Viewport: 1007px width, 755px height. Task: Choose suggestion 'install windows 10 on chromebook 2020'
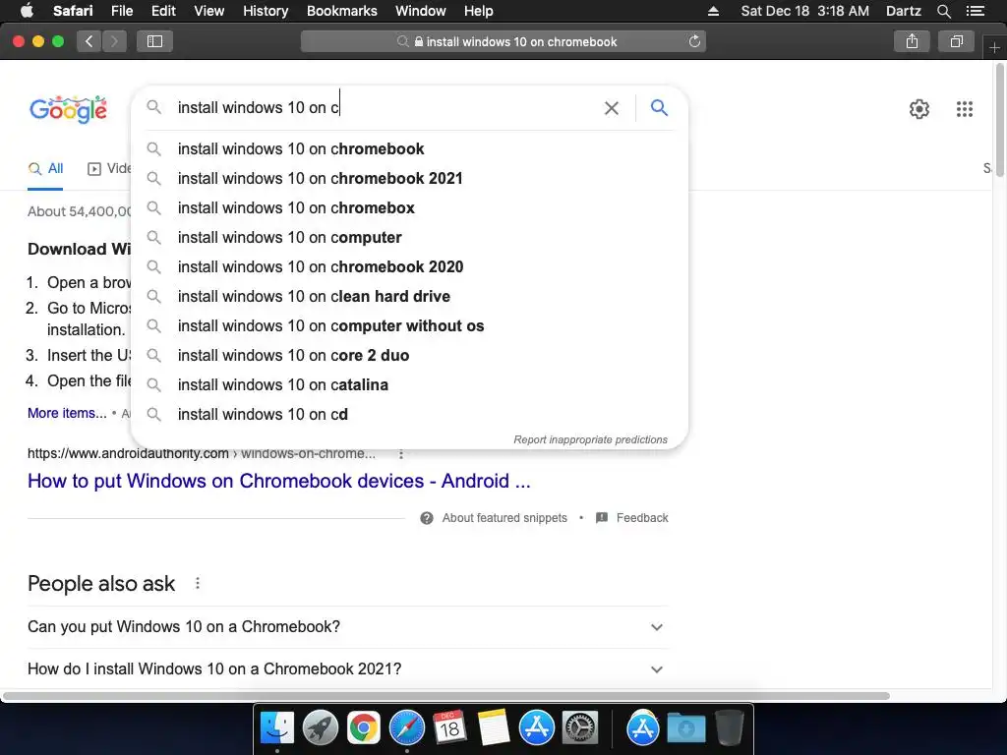coord(409,267)
